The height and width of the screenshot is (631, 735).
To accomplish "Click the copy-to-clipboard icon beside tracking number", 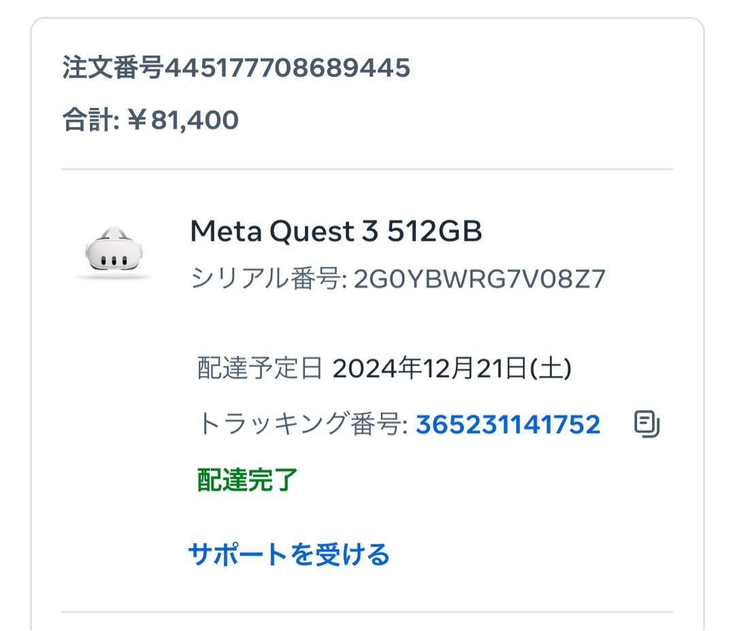I will [x=645, y=424].
